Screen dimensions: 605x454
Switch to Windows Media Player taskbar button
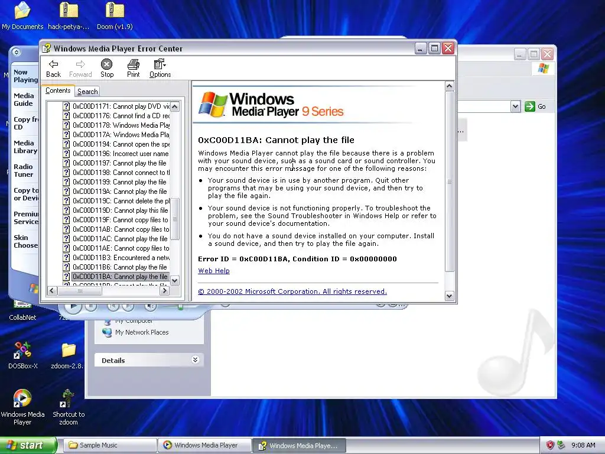pyautogui.click(x=204, y=445)
